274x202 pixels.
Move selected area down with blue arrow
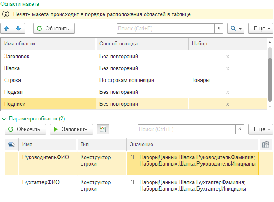coord(19,28)
